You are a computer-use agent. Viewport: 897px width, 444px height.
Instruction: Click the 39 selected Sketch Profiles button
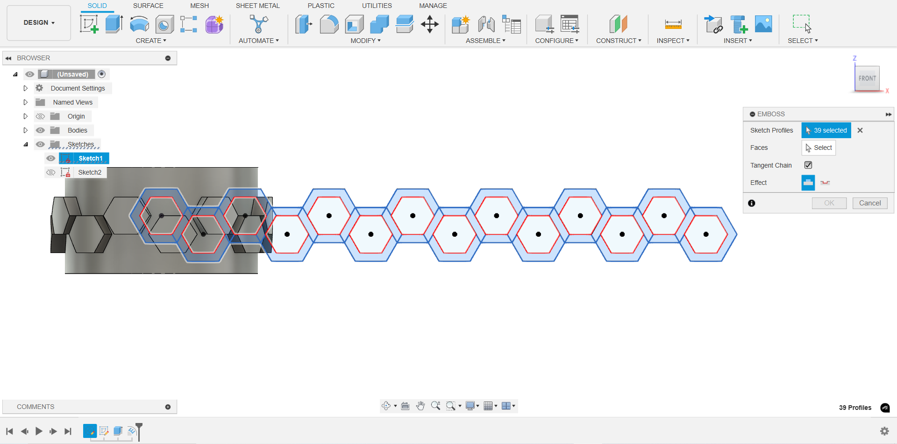pyautogui.click(x=826, y=130)
